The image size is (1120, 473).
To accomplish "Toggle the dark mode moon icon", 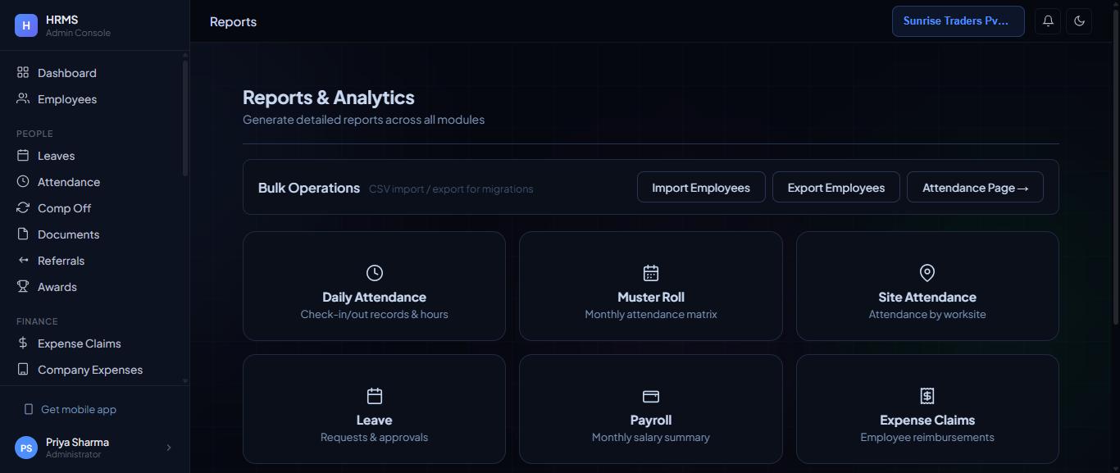I will pos(1079,21).
